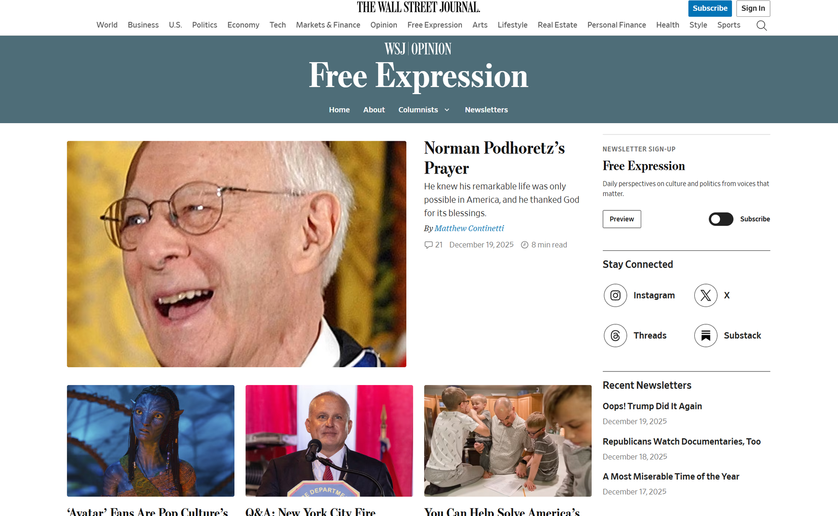
Task: Preview the Free Expression newsletter
Action: 622,219
